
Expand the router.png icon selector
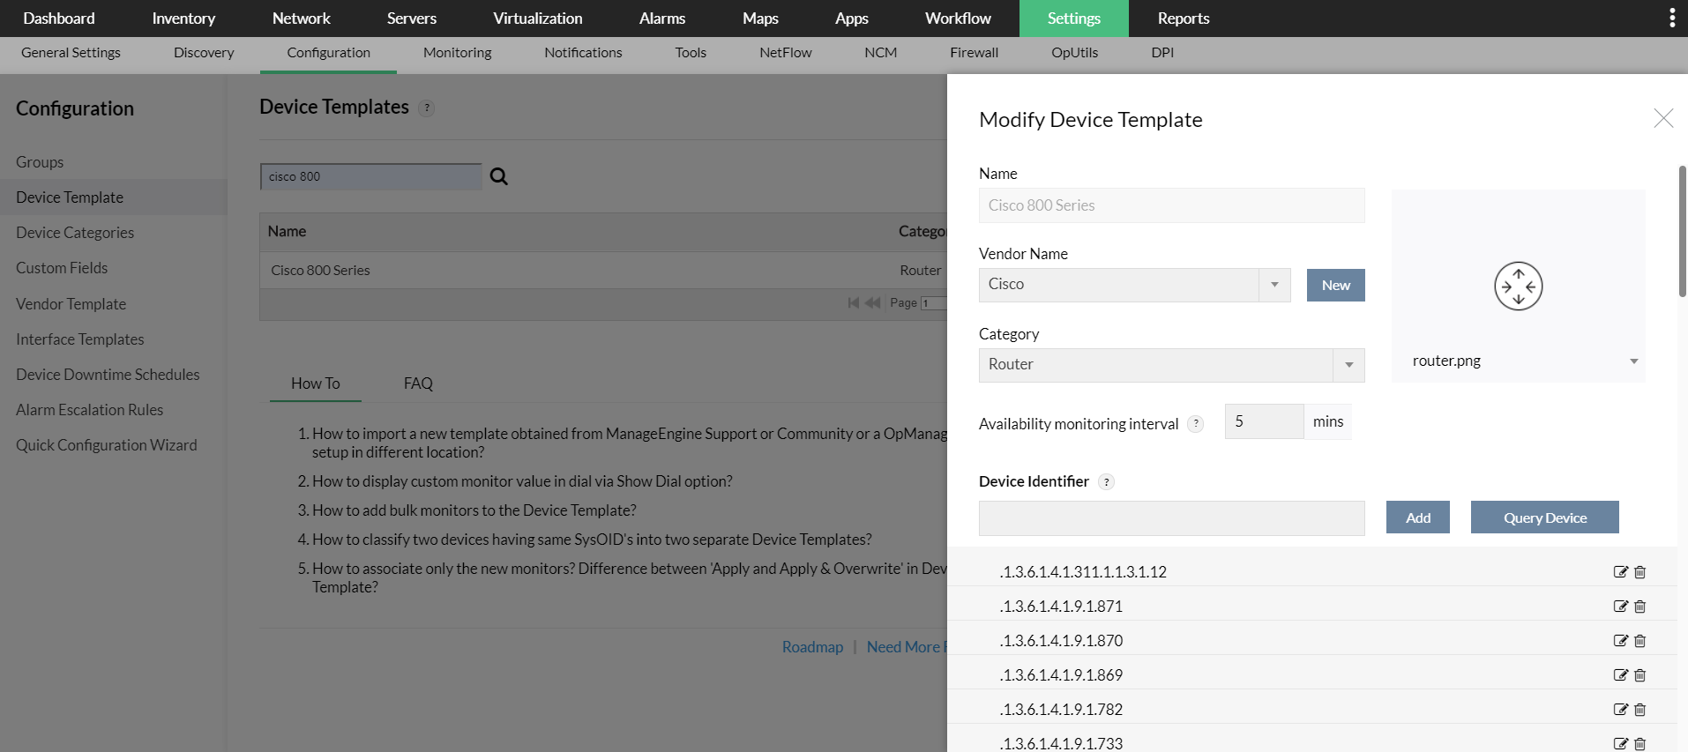click(x=1633, y=361)
